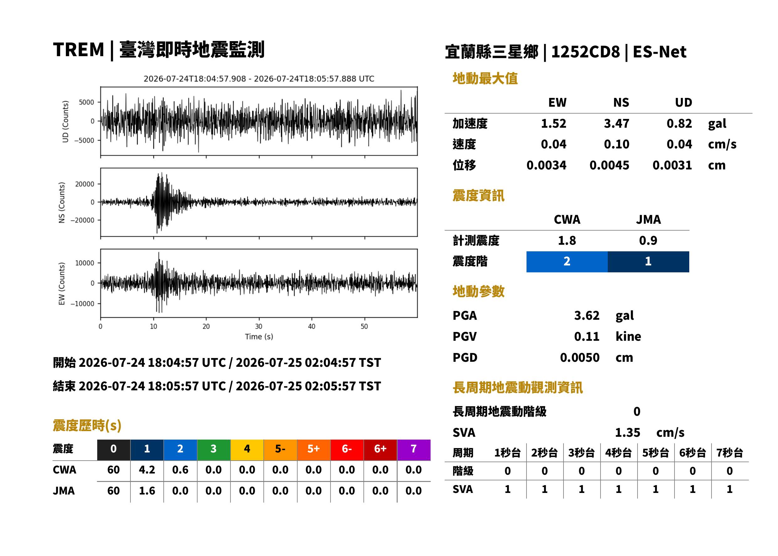Click the TREM title heading
Image resolution: width=778 pixels, height=556 pixels.
pyautogui.click(x=159, y=50)
